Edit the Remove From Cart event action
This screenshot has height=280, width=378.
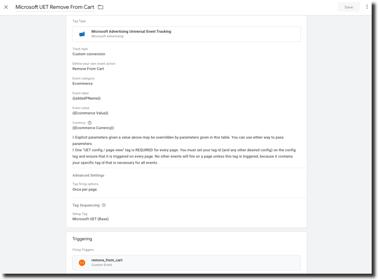point(88,69)
